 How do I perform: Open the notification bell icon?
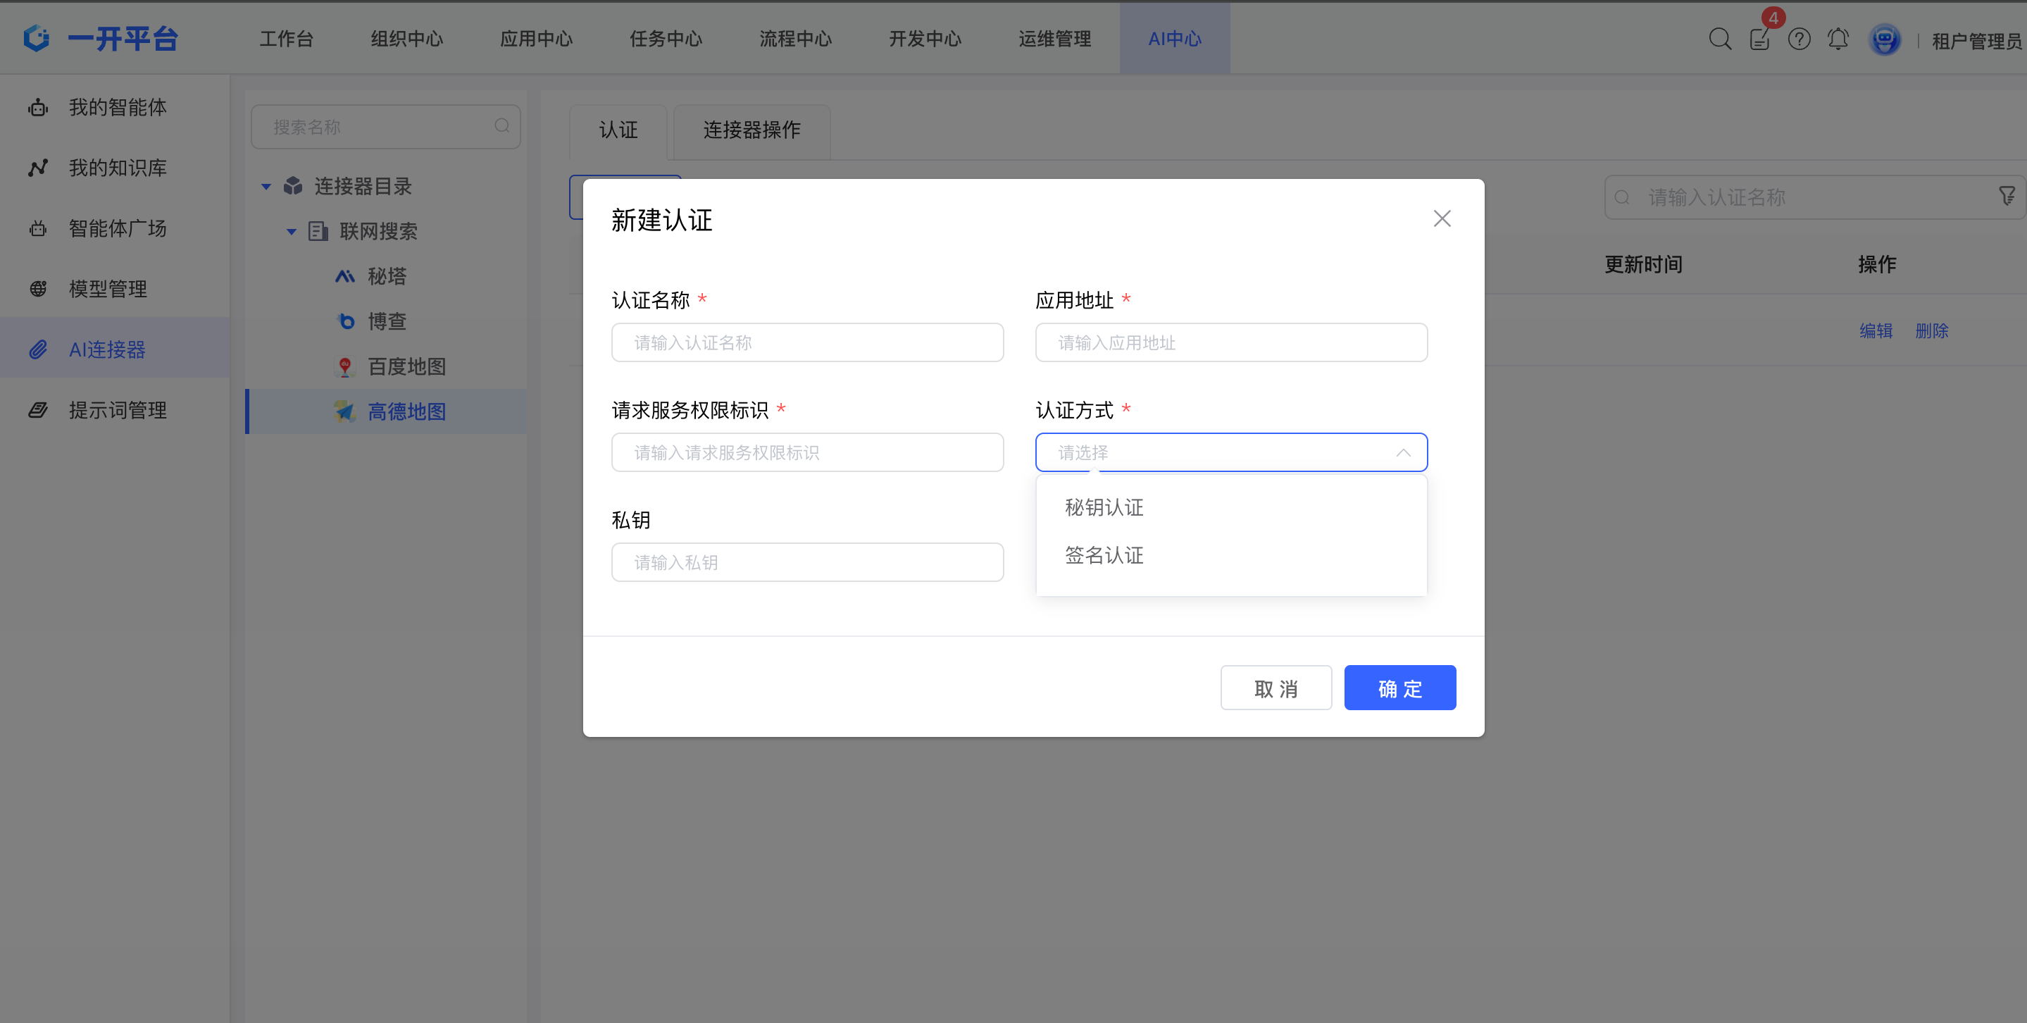click(x=1838, y=39)
